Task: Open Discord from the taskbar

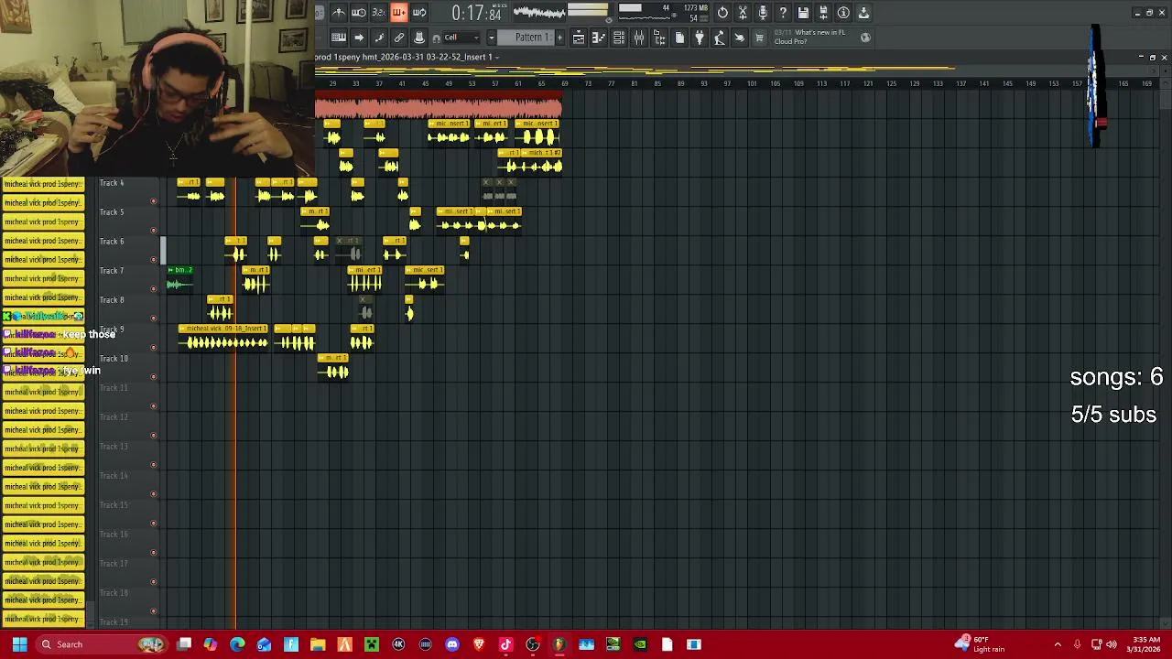Action: click(452, 644)
